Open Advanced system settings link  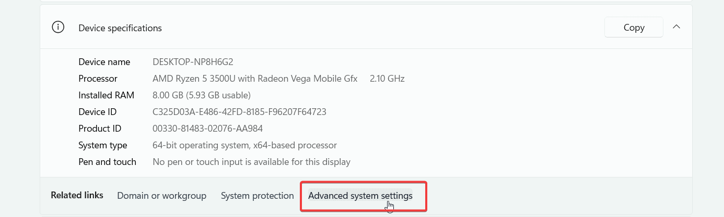coord(360,196)
